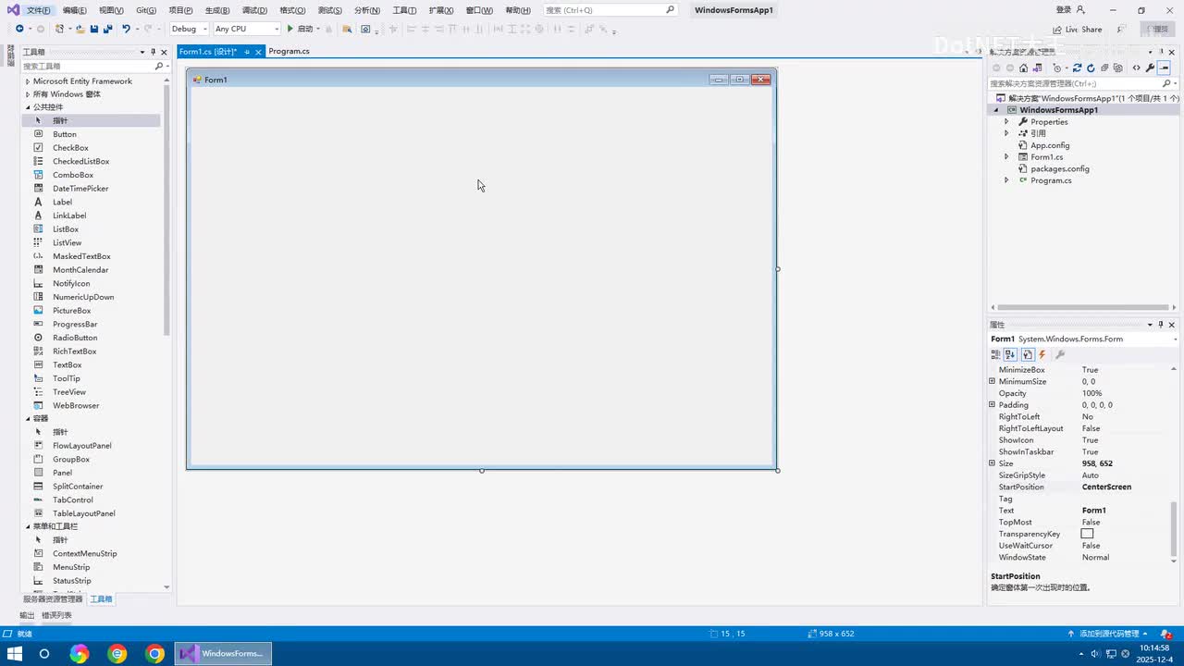Screen dimensions: 1184x666
Task: Switch to the 服务器资源管理器 tab
Action: click(53, 599)
